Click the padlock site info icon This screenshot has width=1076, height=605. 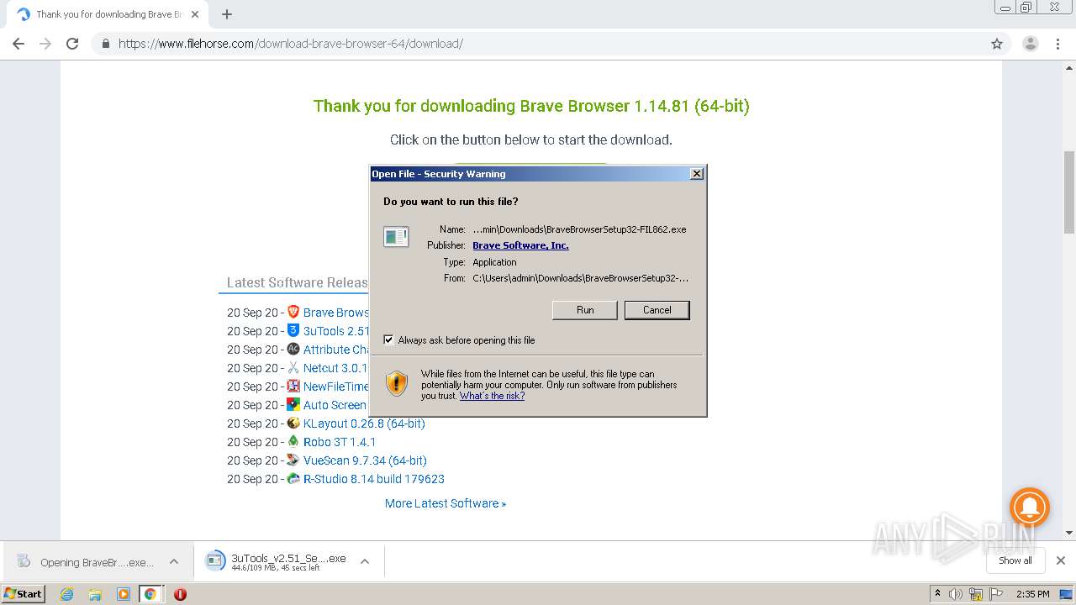105,44
